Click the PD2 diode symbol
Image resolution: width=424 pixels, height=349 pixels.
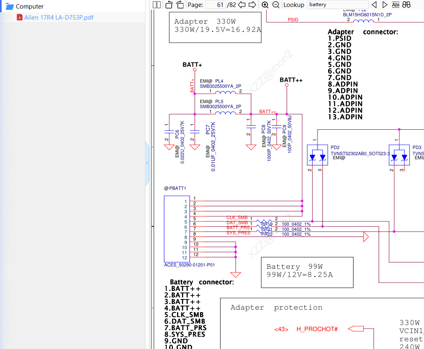pos(317,155)
